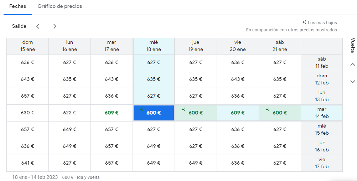The height and width of the screenshot is (181, 357).
Task: Pick 600 € fare for sáb 21 ene, 14 feb
Action: (280, 113)
